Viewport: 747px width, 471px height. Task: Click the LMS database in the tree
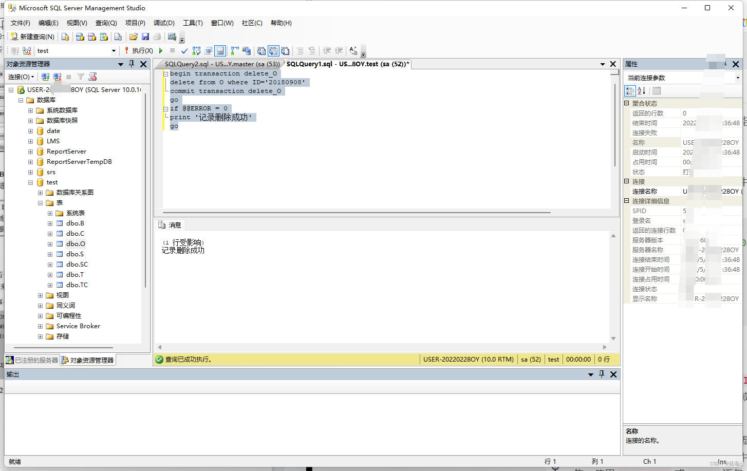tap(53, 141)
